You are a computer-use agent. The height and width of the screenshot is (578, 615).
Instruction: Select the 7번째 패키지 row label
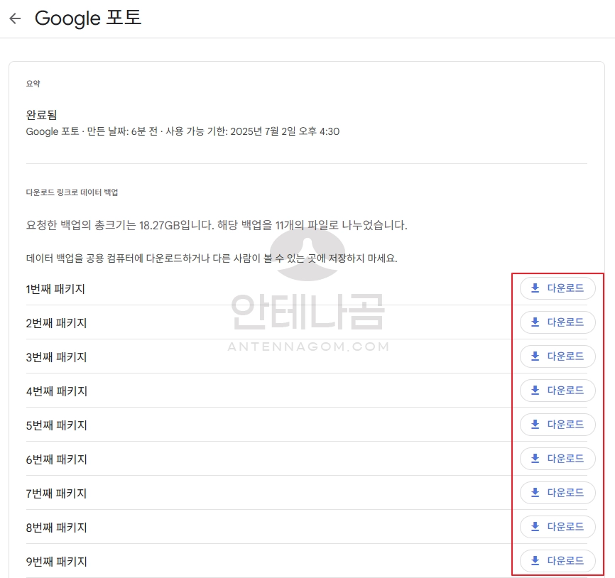(56, 494)
